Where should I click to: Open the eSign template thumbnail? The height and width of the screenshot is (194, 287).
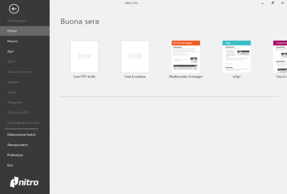(237, 57)
